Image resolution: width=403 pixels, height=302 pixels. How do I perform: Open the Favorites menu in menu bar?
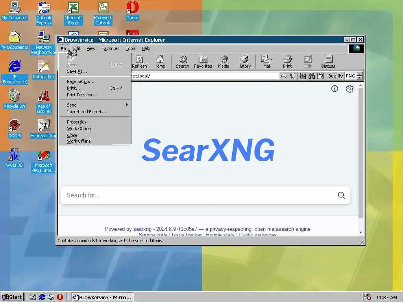111,48
